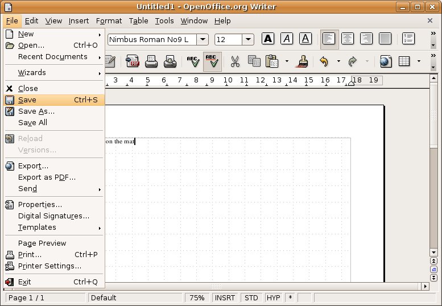Viewport: 442px width, 306px height.
Task: Expand standard toolbar overflow chevron
Action: (433, 56)
